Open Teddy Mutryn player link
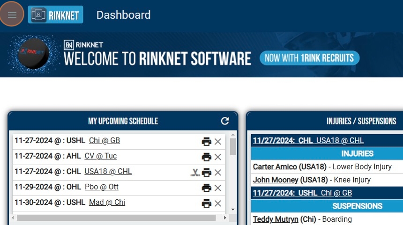Viewport: 403px width, 225px height. tap(276, 219)
